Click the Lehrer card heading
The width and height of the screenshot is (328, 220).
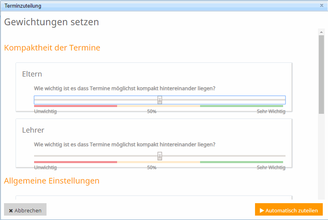33,130
